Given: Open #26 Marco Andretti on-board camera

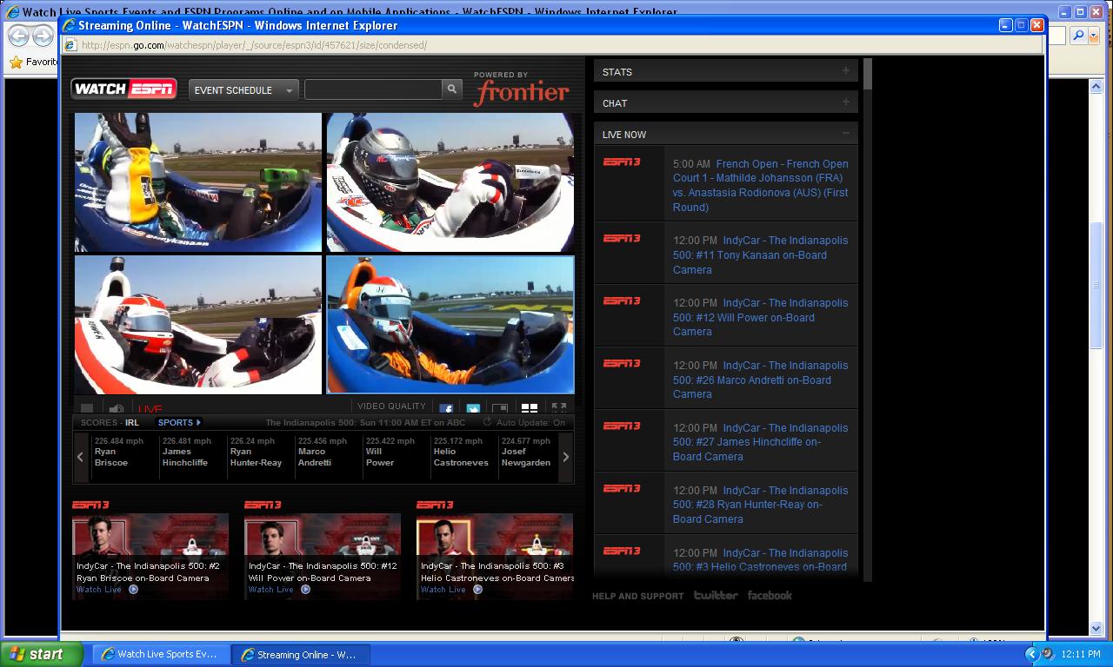Looking at the screenshot, I should pyautogui.click(x=761, y=380).
